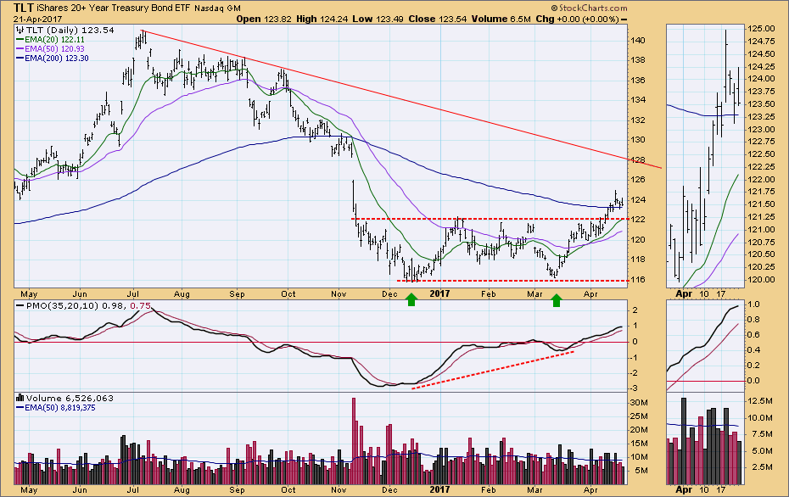Click the TLT ticker symbol in the title
This screenshot has height=497, width=789.
[24, 8]
